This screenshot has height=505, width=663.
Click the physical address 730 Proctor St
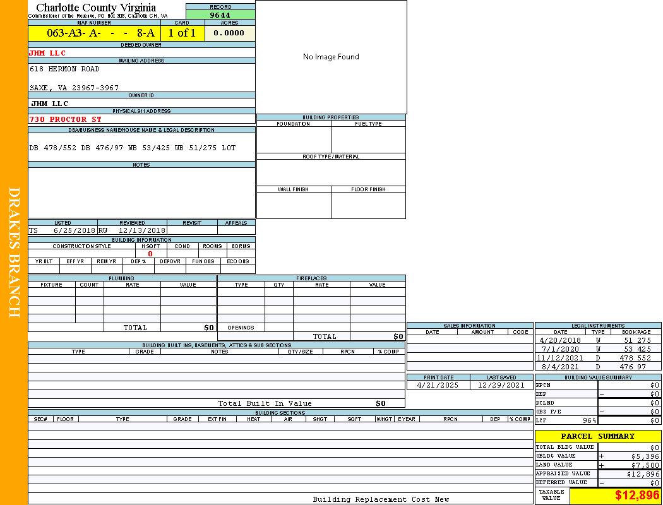tap(66, 119)
